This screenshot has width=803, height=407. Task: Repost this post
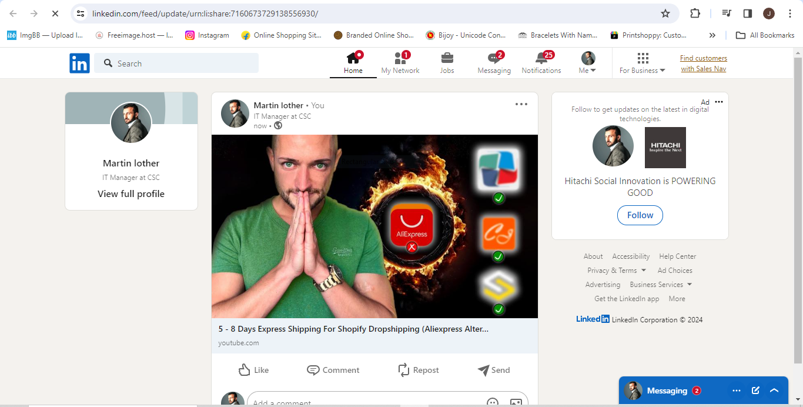click(x=419, y=370)
